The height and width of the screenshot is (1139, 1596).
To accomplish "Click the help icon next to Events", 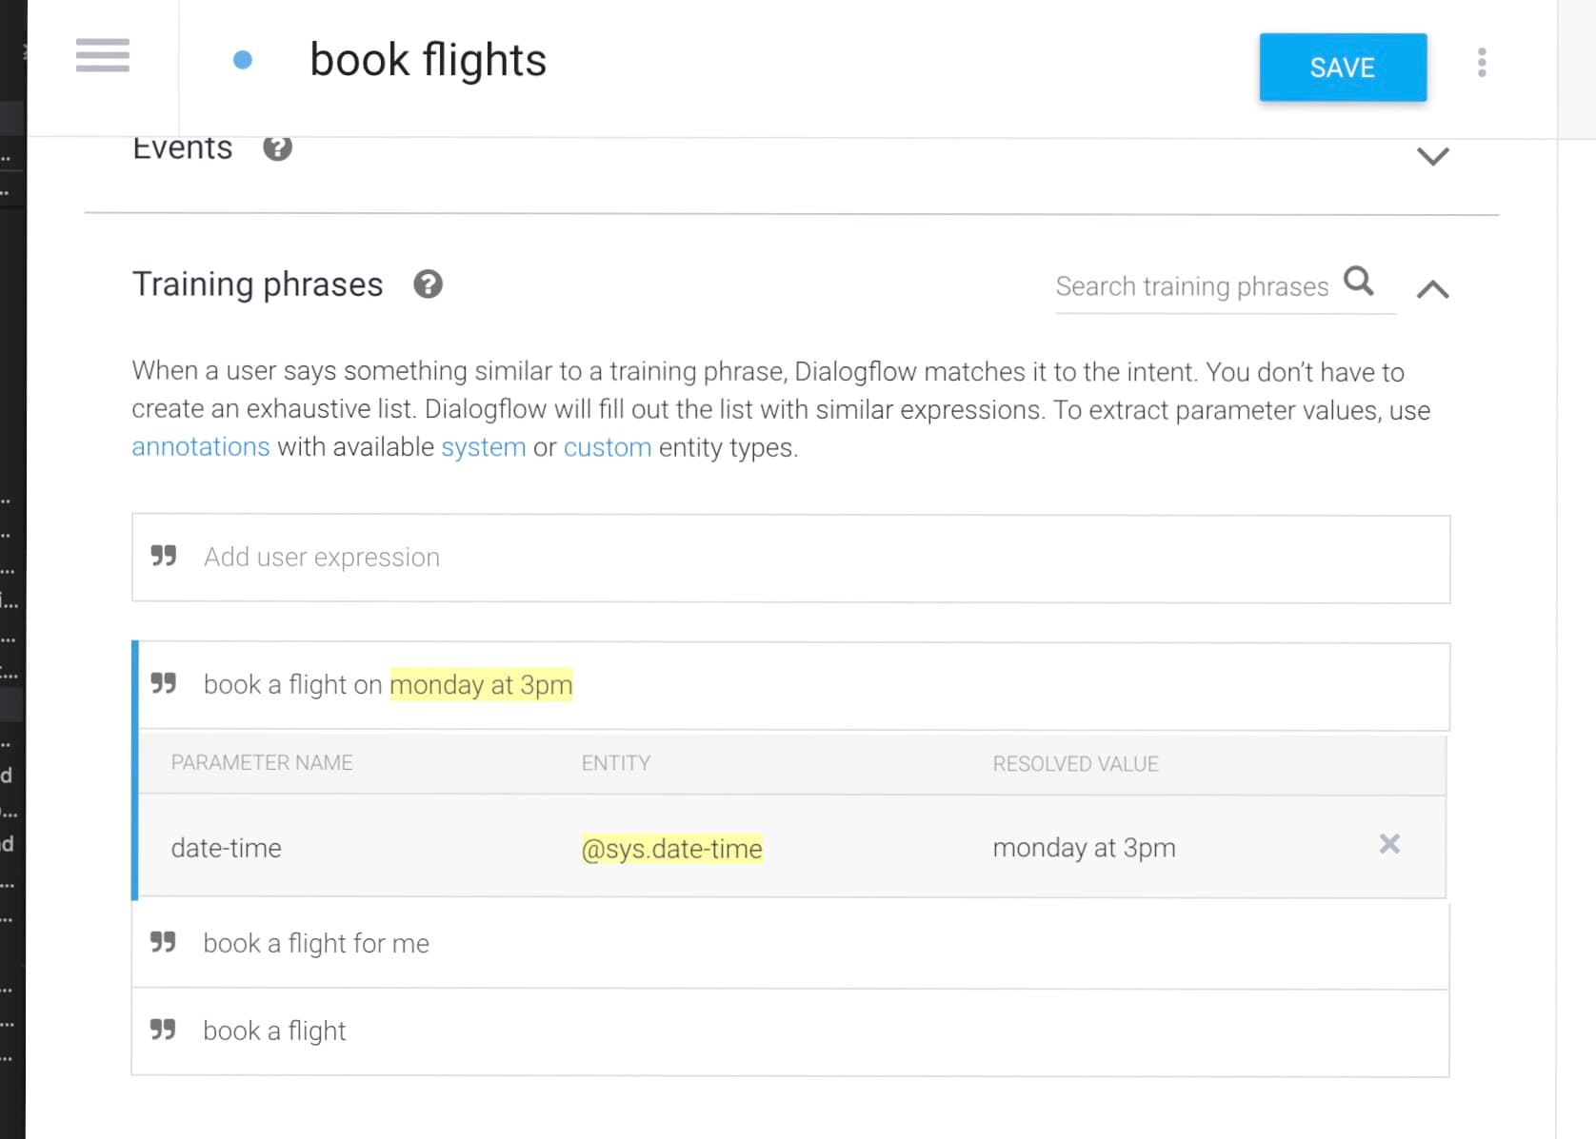I will [277, 148].
